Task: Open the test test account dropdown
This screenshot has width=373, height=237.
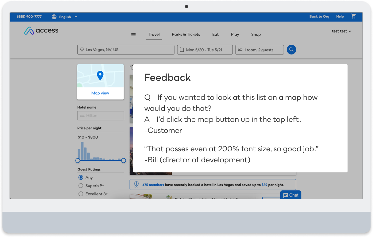Action: [x=341, y=31]
